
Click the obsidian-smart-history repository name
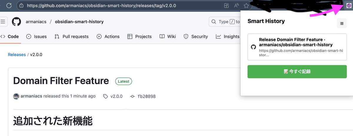[x=79, y=22]
